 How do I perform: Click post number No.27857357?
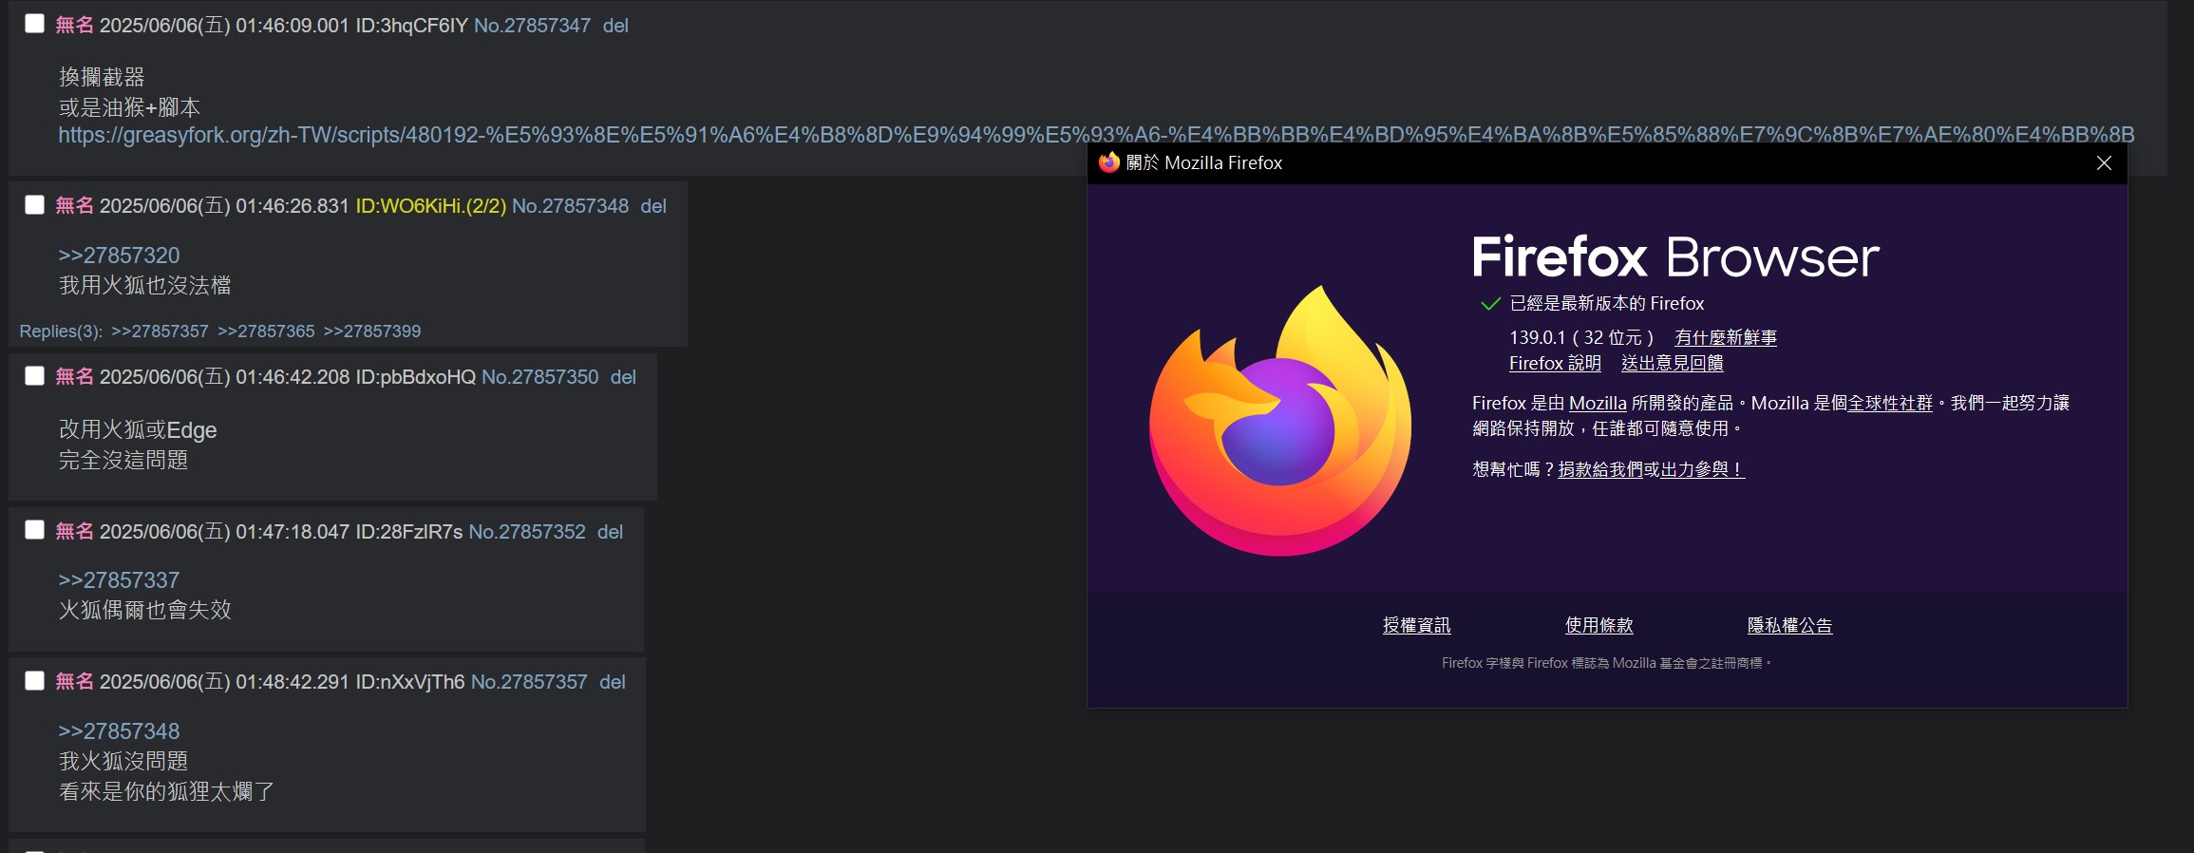point(529,682)
